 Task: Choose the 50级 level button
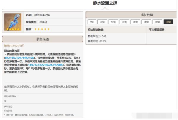pyautogui.click(x=124, y=22)
